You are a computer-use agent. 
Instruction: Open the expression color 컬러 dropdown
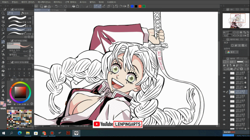click(x=232, y=52)
